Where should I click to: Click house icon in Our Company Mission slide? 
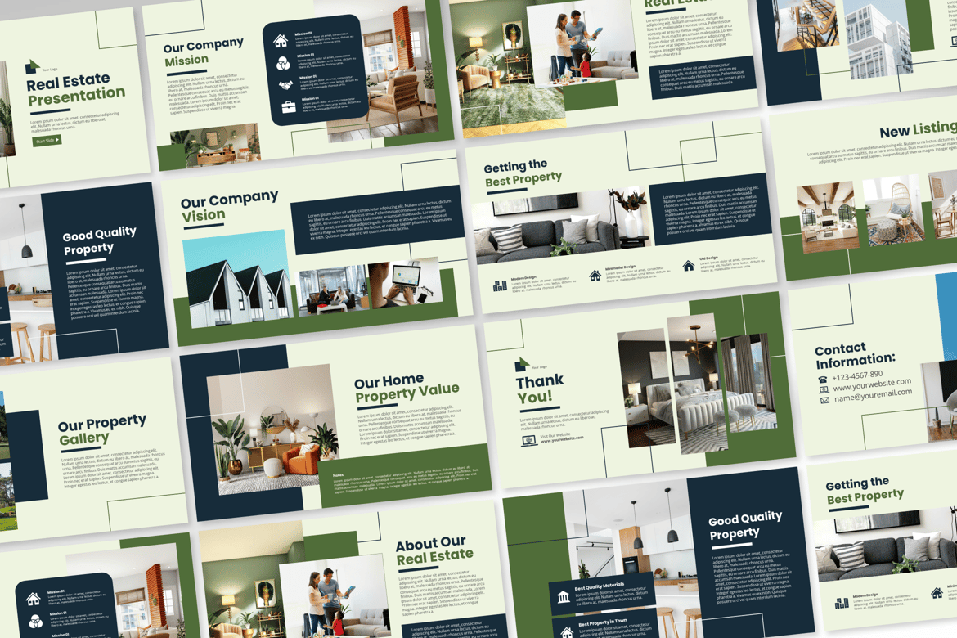[x=280, y=41]
